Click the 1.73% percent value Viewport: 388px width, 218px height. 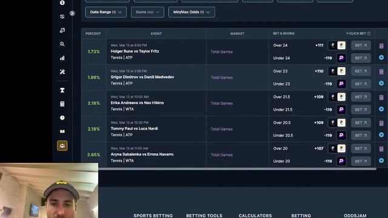[93, 51]
